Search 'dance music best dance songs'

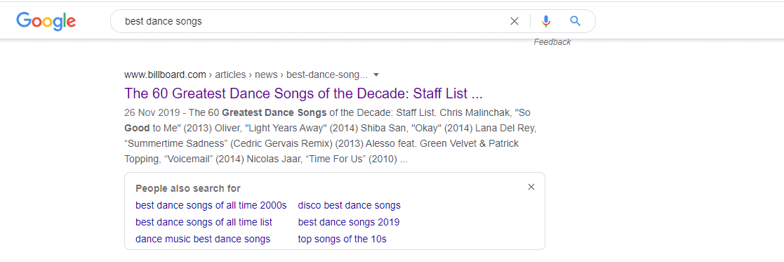203,239
